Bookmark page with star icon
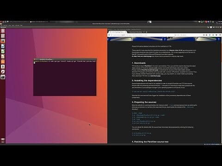Viewport: 222px width, 166px height. 204,35
